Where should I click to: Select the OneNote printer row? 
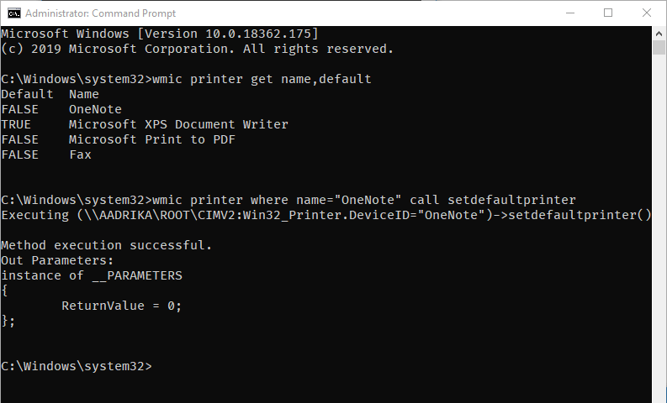coord(95,109)
